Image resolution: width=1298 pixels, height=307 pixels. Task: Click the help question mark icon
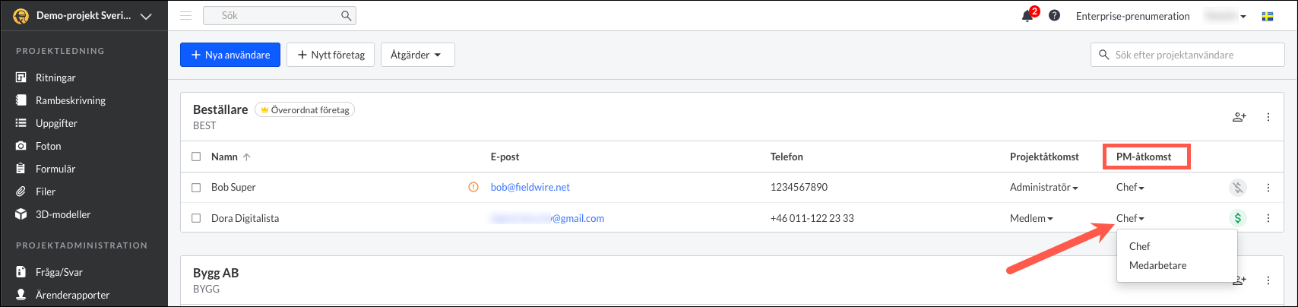pyautogui.click(x=1054, y=15)
